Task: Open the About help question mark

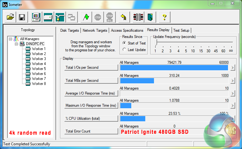Action: tap(165, 17)
